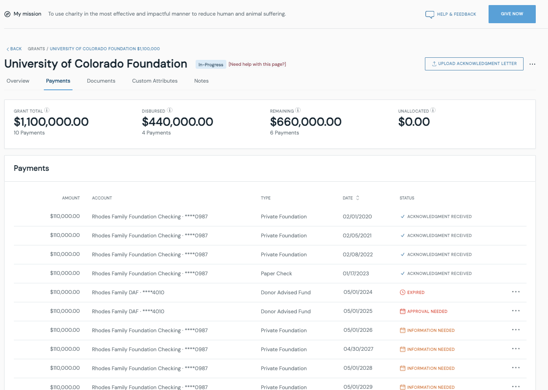Click the 02/01/2020 date cell
The image size is (548, 390).
pos(357,217)
